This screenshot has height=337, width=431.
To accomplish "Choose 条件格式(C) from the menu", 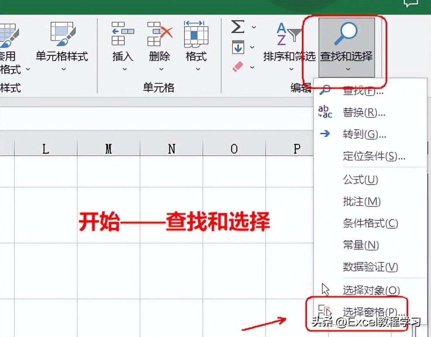I will pyautogui.click(x=370, y=223).
